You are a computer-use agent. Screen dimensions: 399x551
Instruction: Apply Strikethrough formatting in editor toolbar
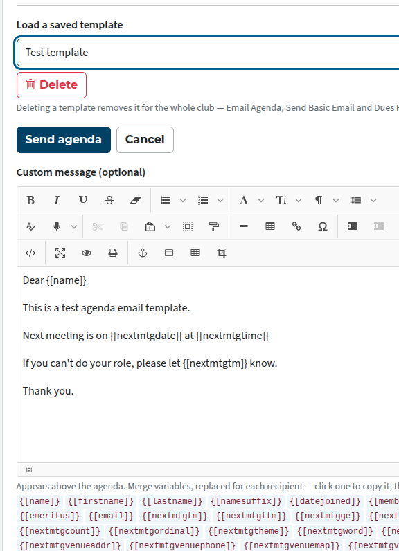tap(109, 200)
